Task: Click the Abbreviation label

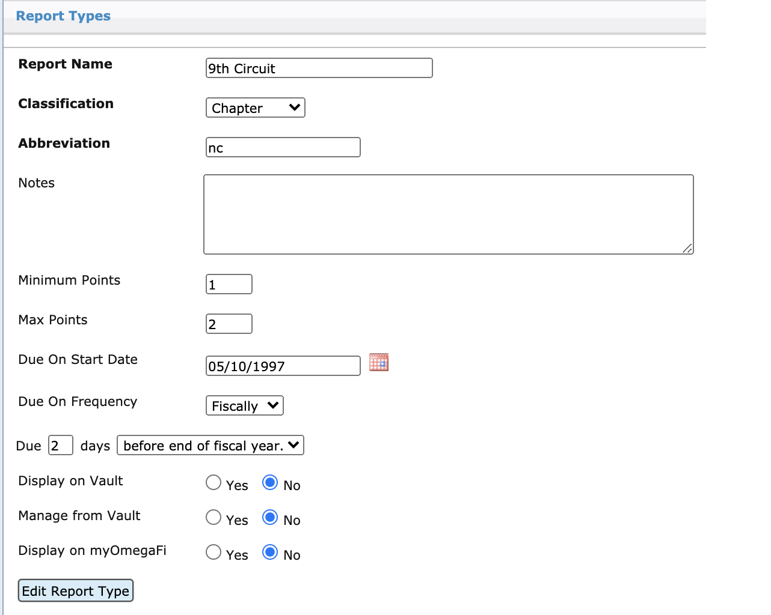Action: (x=64, y=143)
